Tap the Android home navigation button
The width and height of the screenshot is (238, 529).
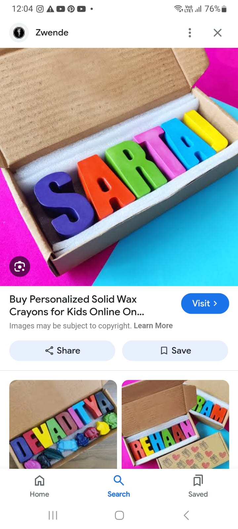click(x=119, y=515)
